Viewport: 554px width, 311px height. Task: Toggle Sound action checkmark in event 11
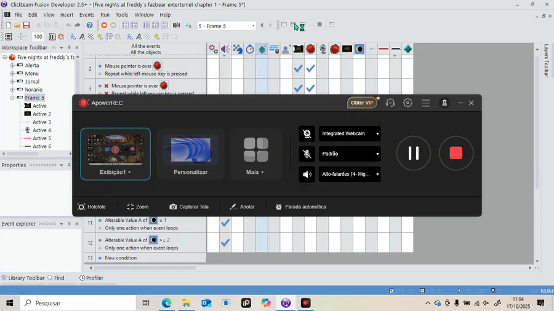(225, 223)
